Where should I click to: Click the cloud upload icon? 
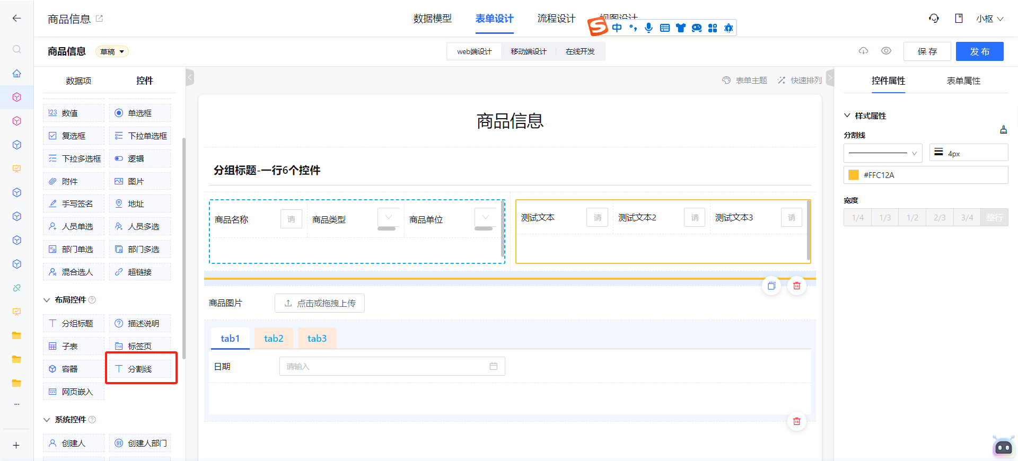864,51
